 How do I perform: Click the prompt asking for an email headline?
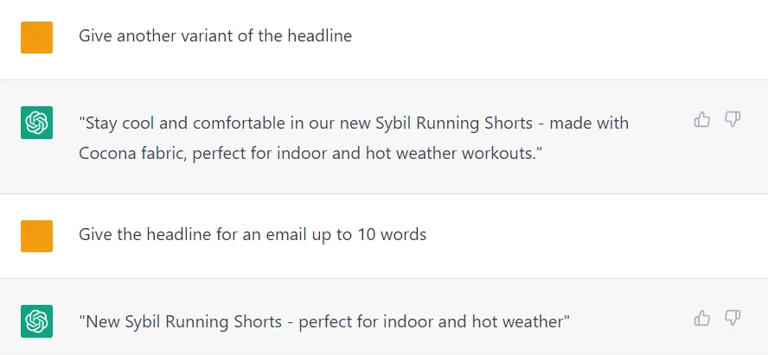point(253,235)
